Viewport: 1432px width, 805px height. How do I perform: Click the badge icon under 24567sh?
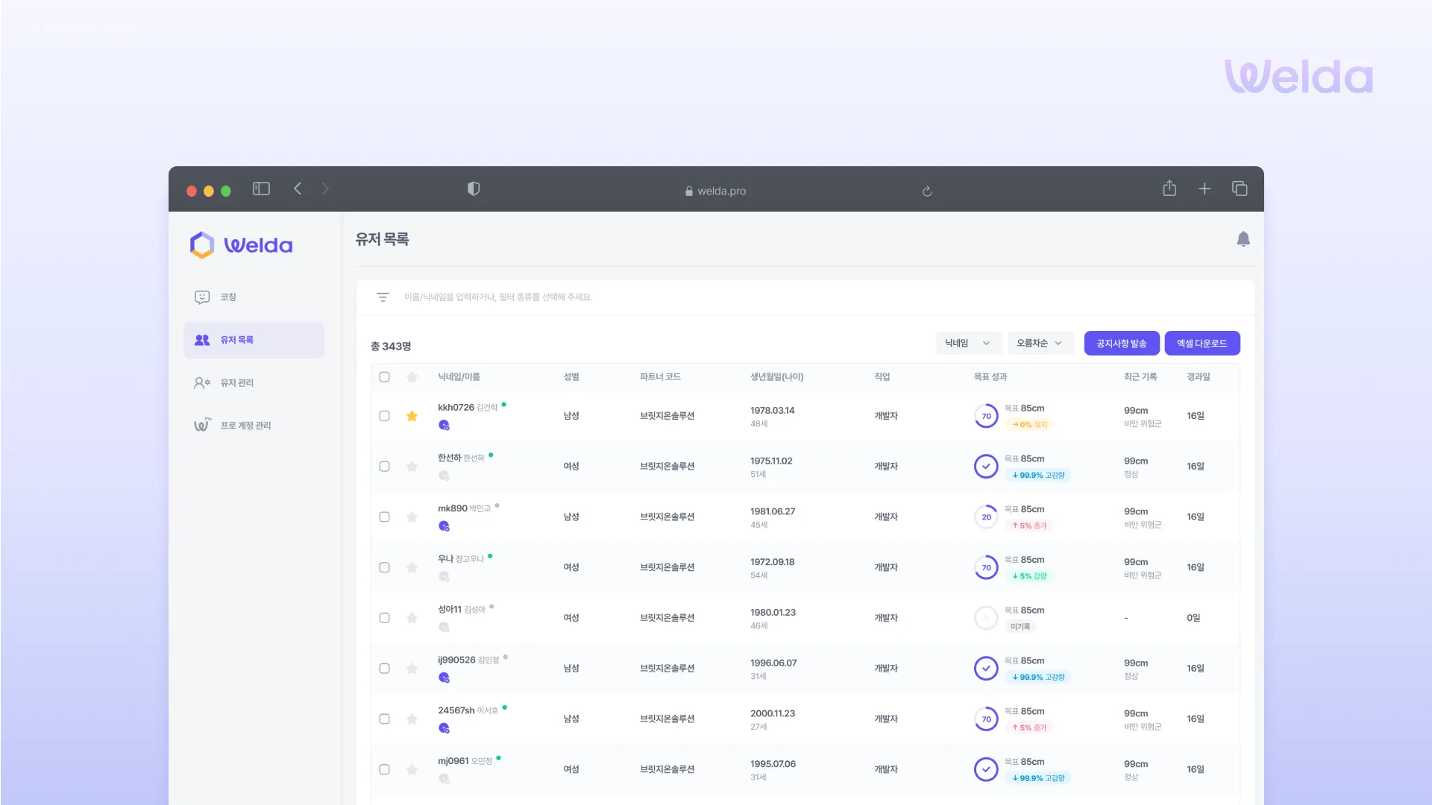point(444,728)
